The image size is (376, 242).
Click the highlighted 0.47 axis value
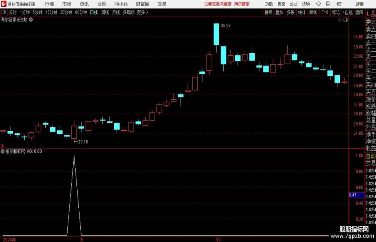[357, 195]
